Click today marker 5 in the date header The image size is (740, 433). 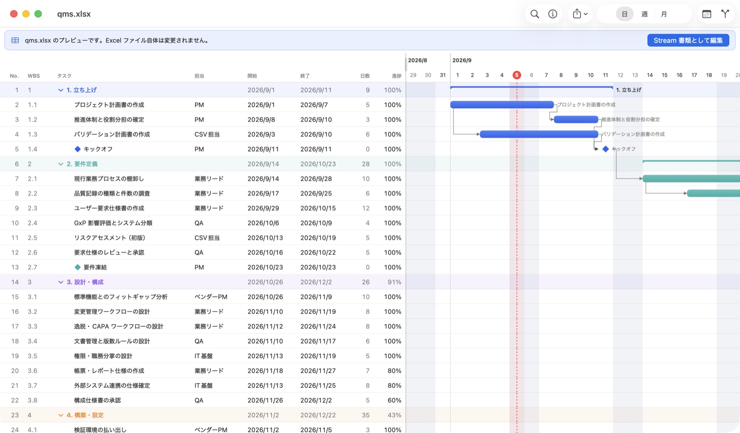[x=517, y=75]
